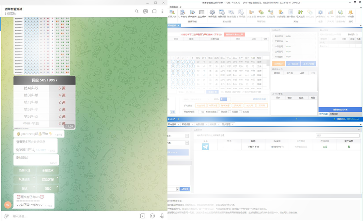Expand the 列表 combo box
Image resolution: width=363 pixels, height=221 pixels.
(187, 143)
